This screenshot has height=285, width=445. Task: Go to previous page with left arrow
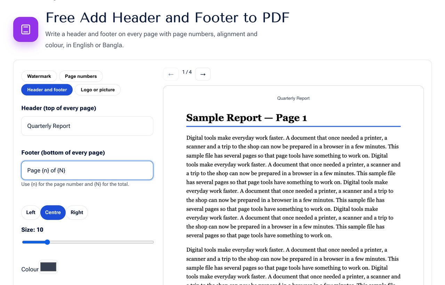click(171, 74)
